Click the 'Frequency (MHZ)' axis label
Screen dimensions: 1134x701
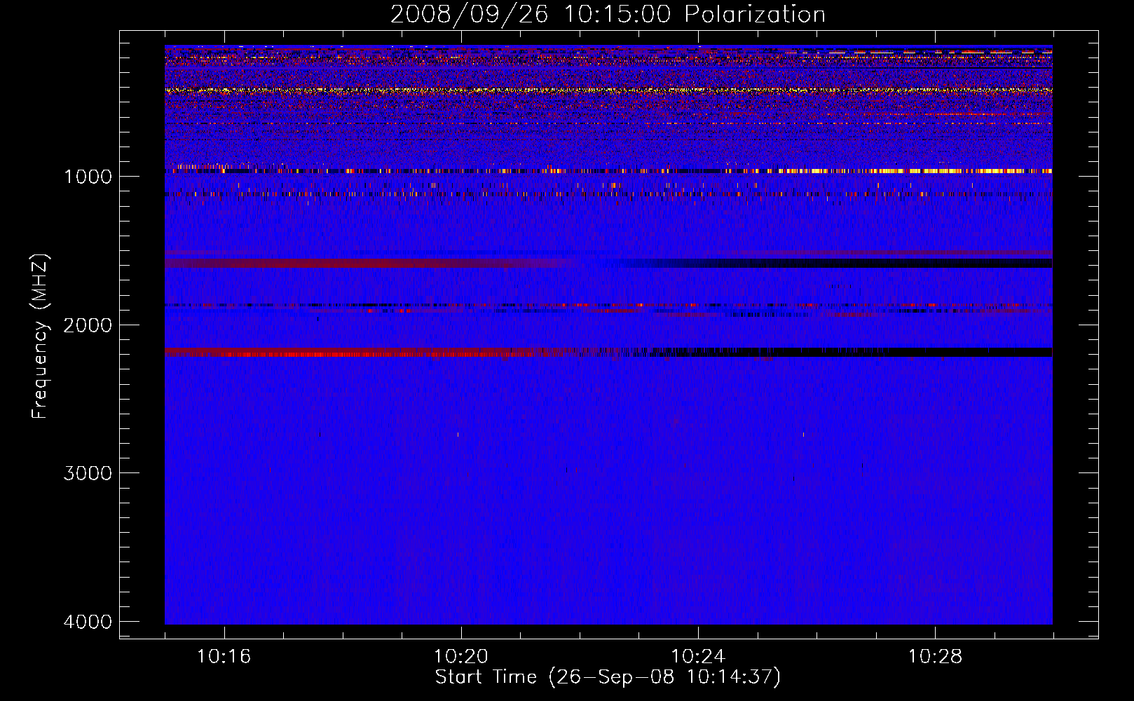pos(40,336)
